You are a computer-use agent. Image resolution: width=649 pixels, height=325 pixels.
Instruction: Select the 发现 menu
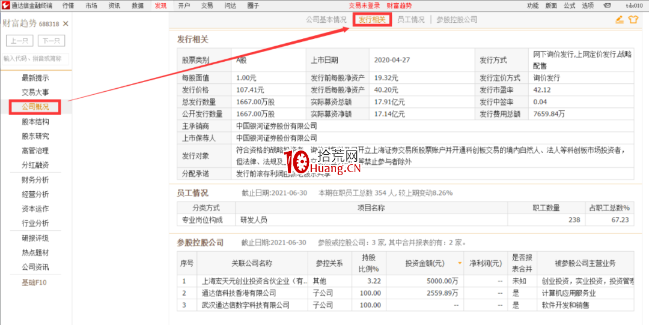point(160,5)
